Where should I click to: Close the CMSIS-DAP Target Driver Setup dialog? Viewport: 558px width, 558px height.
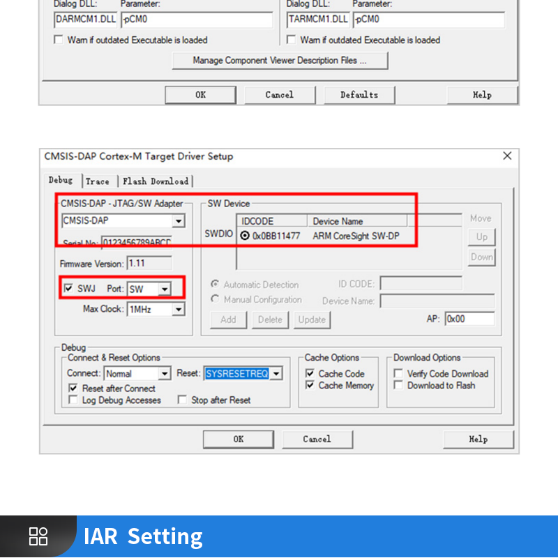click(507, 156)
